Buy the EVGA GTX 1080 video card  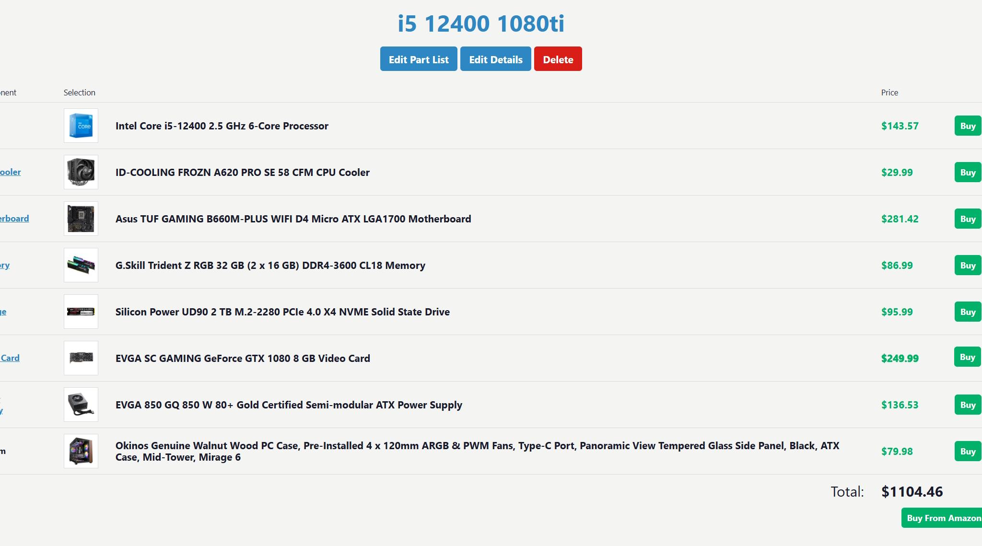tap(968, 357)
